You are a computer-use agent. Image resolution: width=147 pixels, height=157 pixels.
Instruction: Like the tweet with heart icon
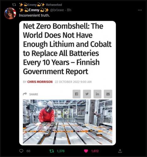[86, 151]
